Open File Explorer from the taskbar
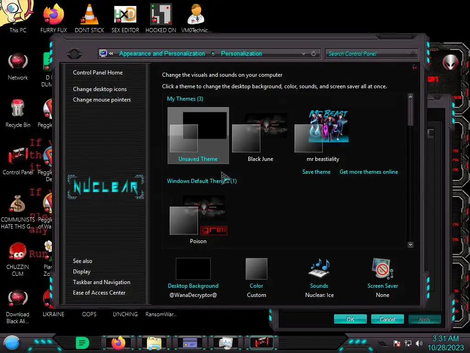The width and height of the screenshot is (470, 353). pos(154,343)
